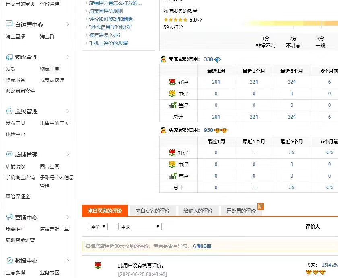Click seller 好评 count 204 for 最近1周
This screenshot has width=338, height=278.
pos(216,82)
